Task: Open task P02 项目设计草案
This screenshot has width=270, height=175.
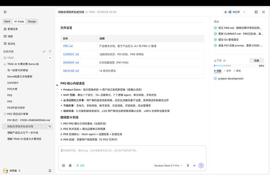Action: tap(18, 114)
